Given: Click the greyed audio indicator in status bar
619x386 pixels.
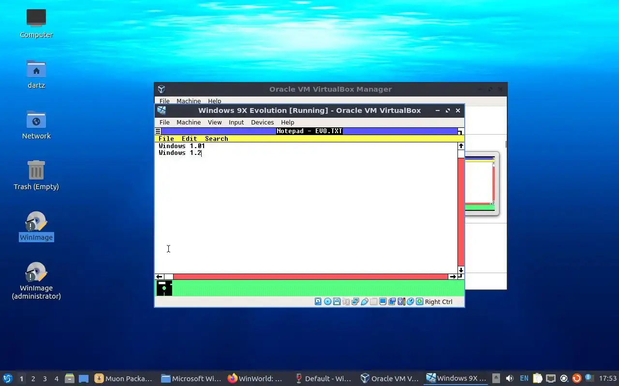Looking at the screenshot, I should point(346,302).
